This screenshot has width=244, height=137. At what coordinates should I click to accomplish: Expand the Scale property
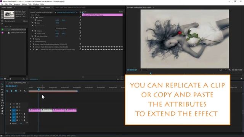coord(33,23)
